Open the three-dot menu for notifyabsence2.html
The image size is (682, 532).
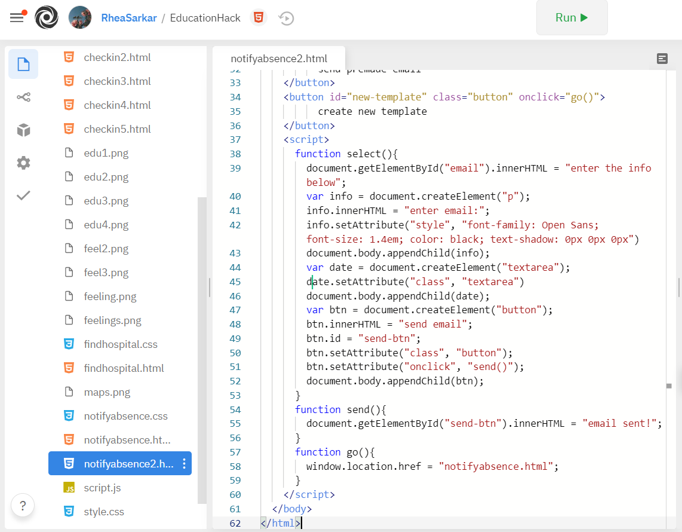(185, 464)
